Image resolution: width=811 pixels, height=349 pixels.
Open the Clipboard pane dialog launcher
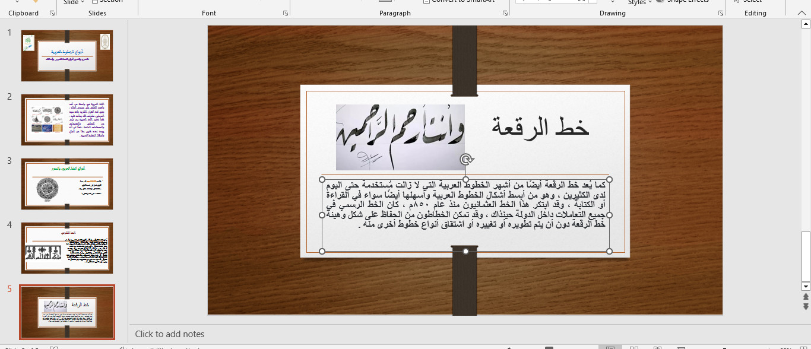click(51, 13)
